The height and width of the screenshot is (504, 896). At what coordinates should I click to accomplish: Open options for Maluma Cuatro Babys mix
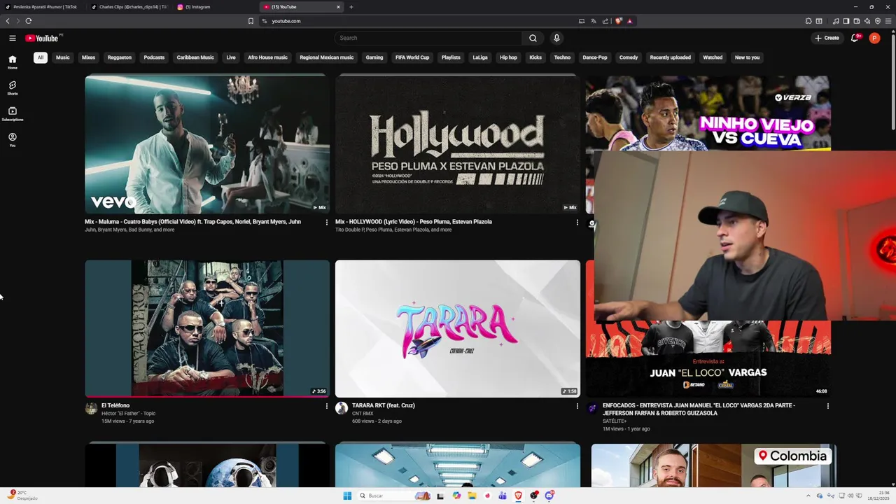[x=326, y=223]
